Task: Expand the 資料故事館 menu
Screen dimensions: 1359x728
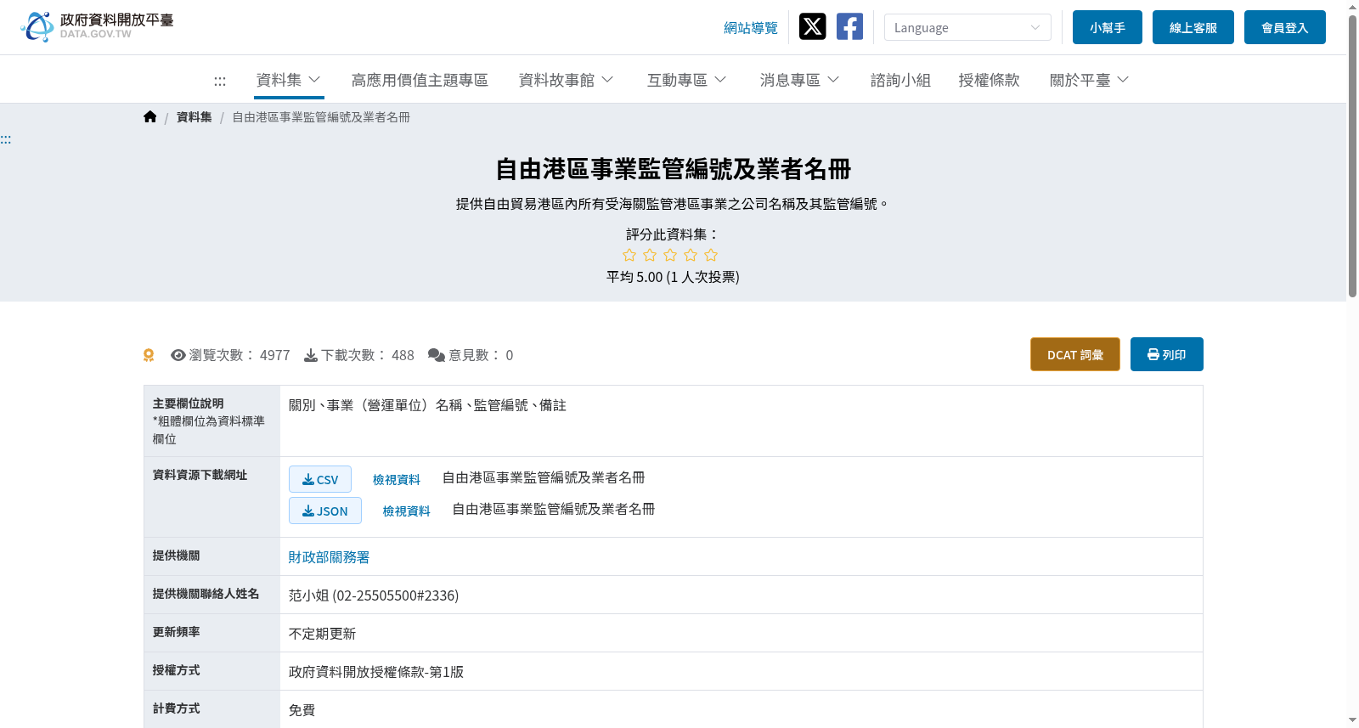Action: point(567,80)
